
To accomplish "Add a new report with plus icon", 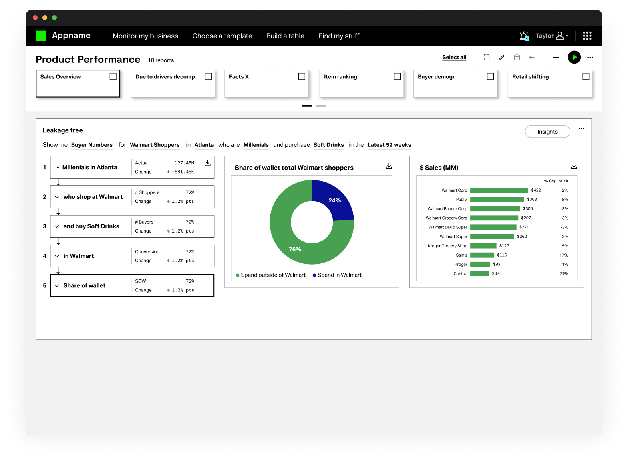I will [556, 58].
